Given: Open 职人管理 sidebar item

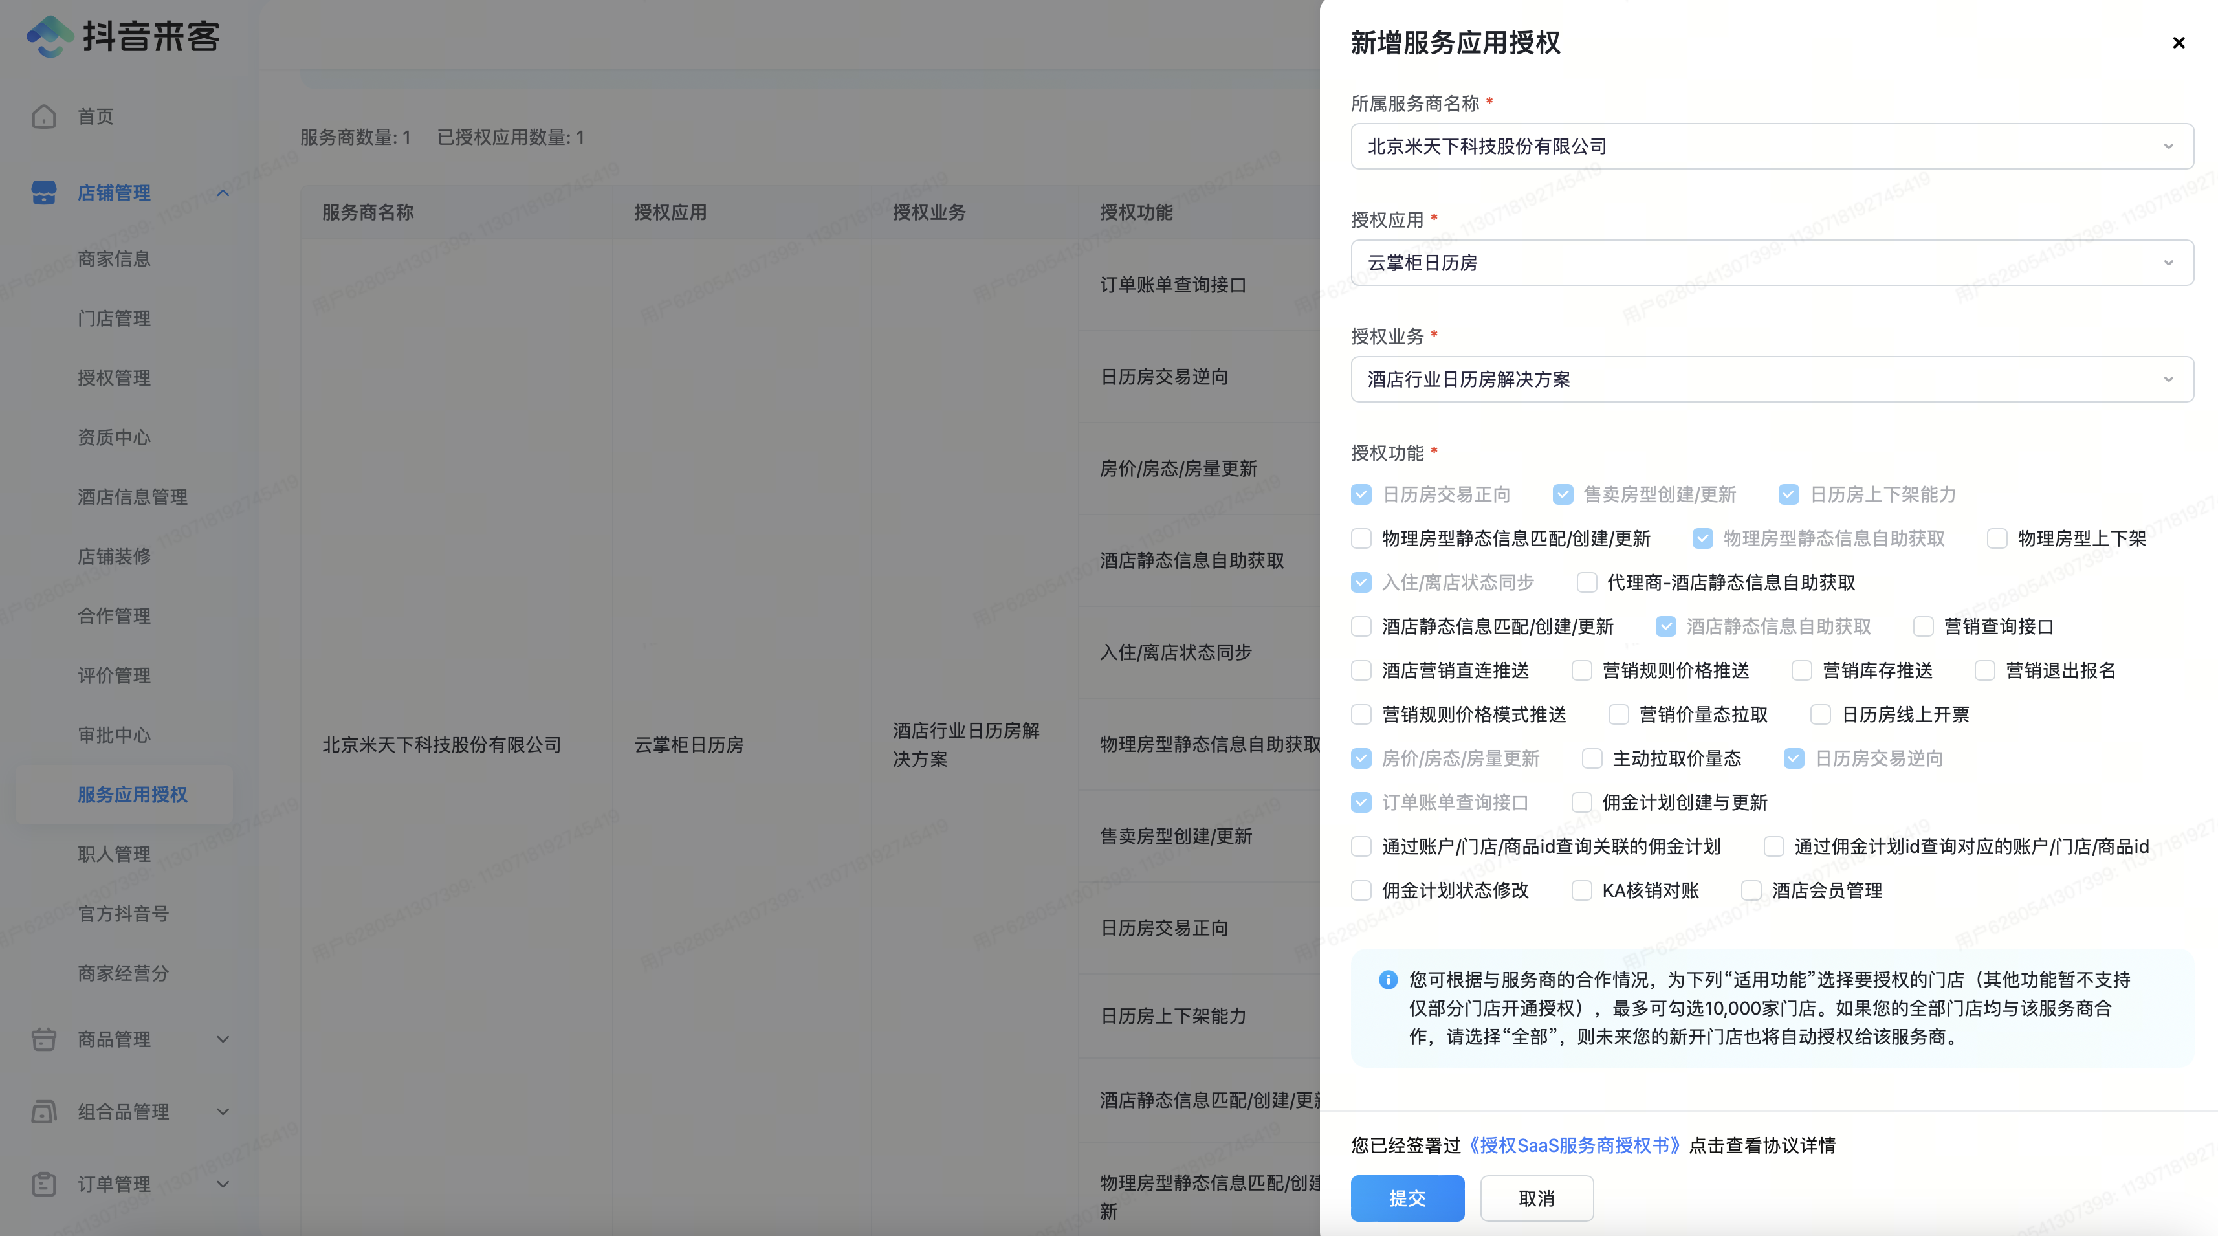Looking at the screenshot, I should point(114,854).
